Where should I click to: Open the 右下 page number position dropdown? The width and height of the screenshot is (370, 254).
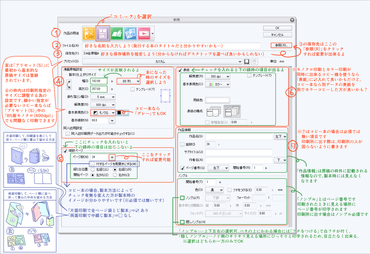(x=218, y=168)
